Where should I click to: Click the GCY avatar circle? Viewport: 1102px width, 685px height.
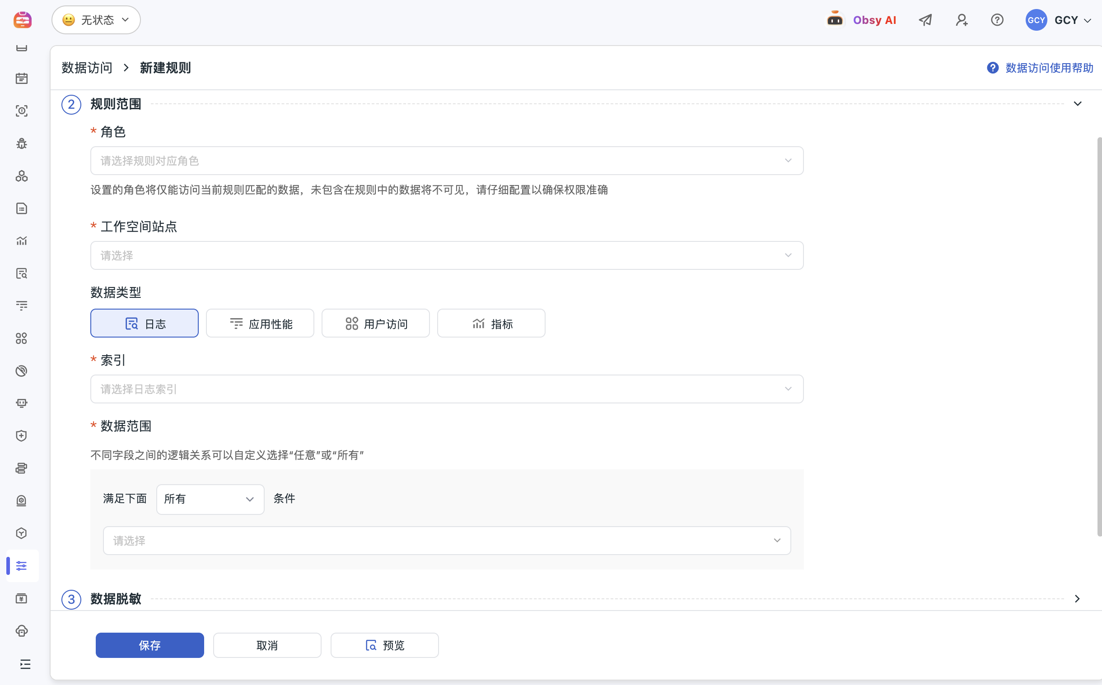(1036, 20)
